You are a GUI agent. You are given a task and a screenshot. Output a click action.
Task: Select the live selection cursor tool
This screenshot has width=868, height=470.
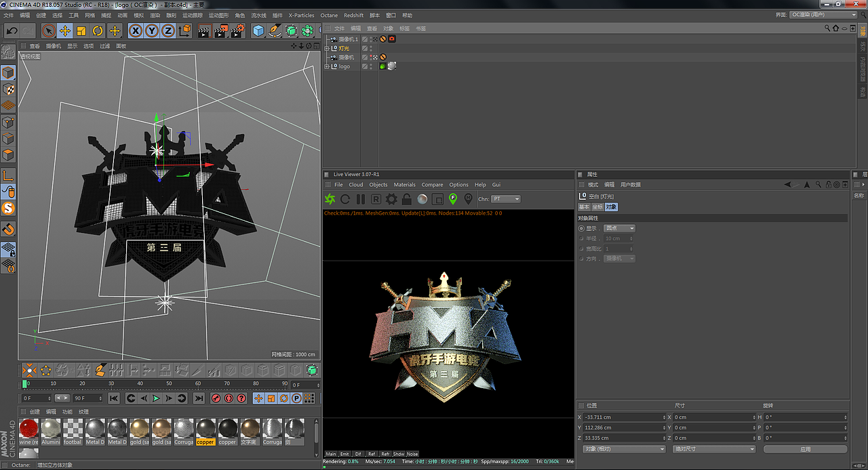click(48, 30)
